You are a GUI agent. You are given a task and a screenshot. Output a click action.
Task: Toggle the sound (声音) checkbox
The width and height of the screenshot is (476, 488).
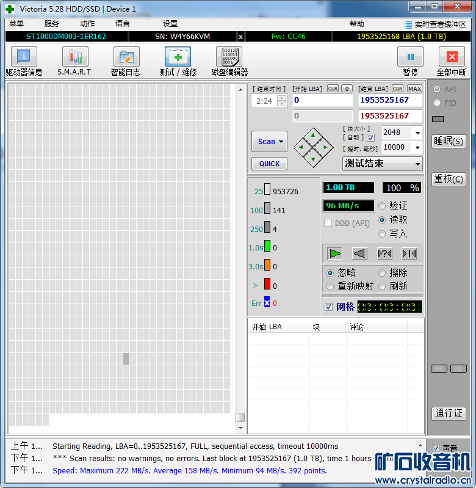tap(436, 448)
